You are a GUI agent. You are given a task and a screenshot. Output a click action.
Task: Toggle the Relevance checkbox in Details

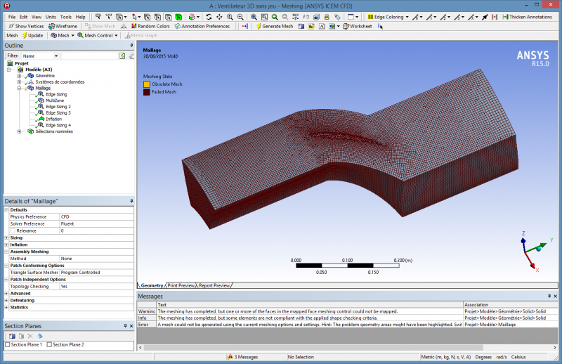pos(12,230)
